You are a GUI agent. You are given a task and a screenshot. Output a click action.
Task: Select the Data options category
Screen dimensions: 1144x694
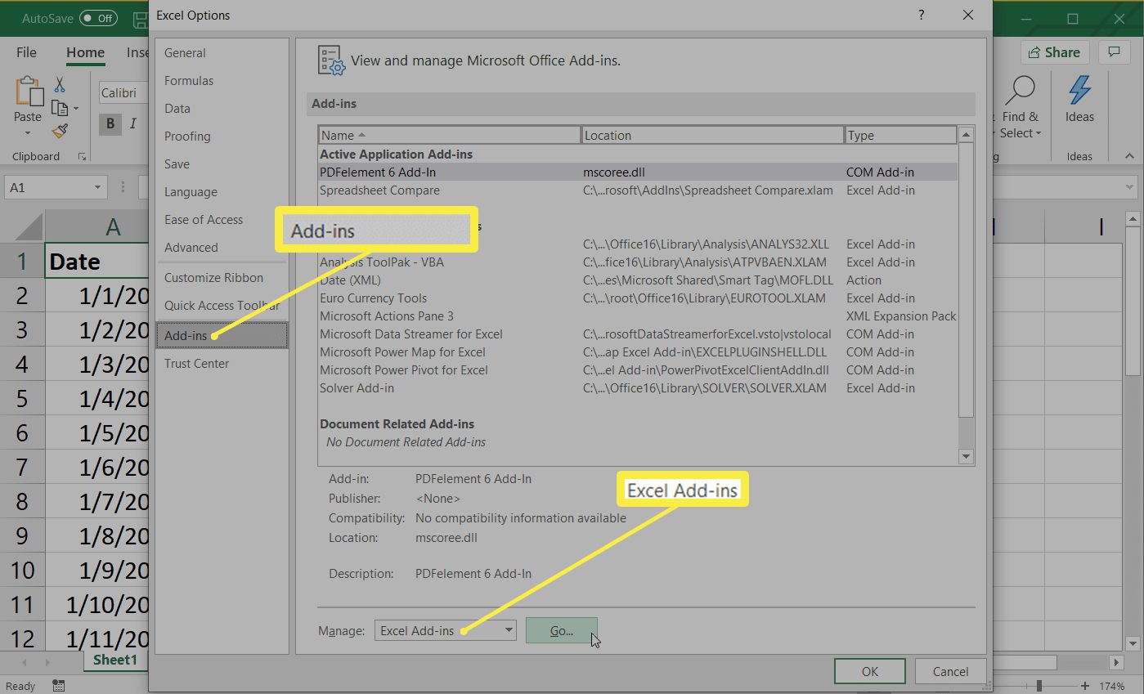222,109
